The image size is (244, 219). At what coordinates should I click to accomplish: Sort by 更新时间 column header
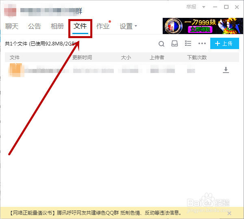[82, 58]
